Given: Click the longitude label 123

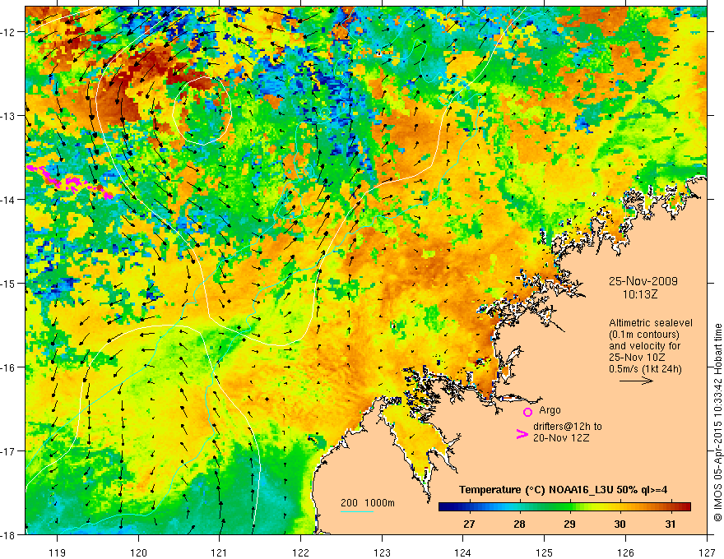Looking at the screenshot, I should click(382, 552).
